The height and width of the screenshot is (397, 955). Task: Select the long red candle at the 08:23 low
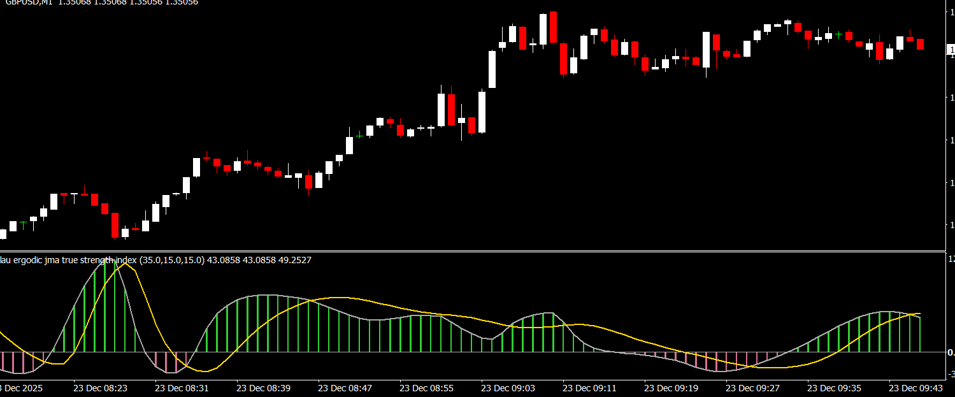115,225
